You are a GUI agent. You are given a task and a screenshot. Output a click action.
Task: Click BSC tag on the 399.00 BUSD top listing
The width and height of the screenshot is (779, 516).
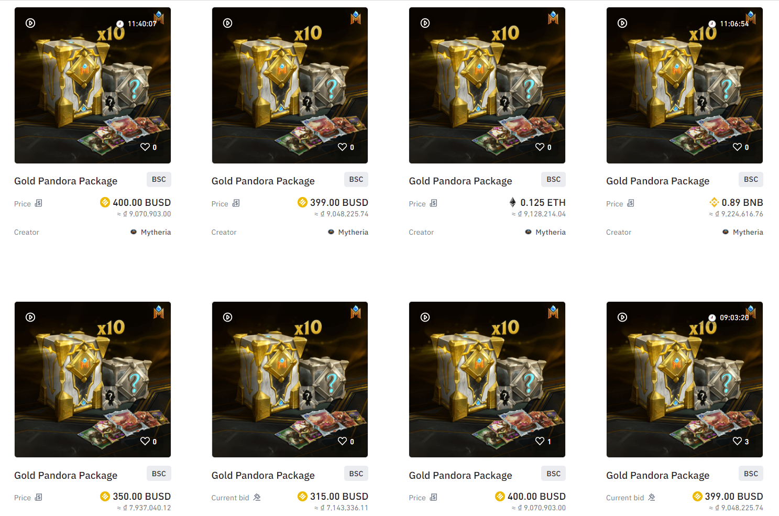[356, 180]
